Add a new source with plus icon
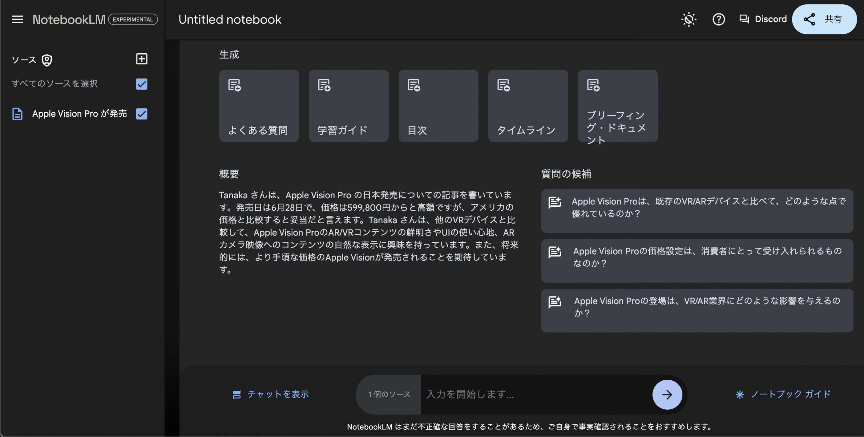Image resolution: width=864 pixels, height=437 pixels. (141, 59)
